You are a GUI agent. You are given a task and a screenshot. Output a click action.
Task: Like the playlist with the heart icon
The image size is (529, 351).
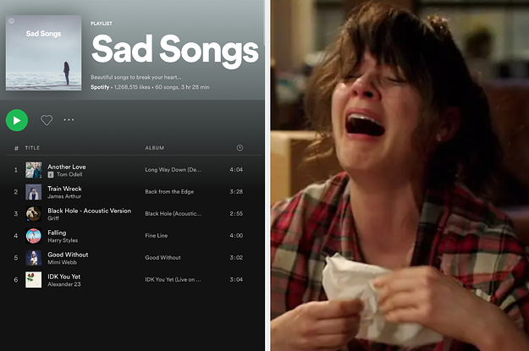47,120
